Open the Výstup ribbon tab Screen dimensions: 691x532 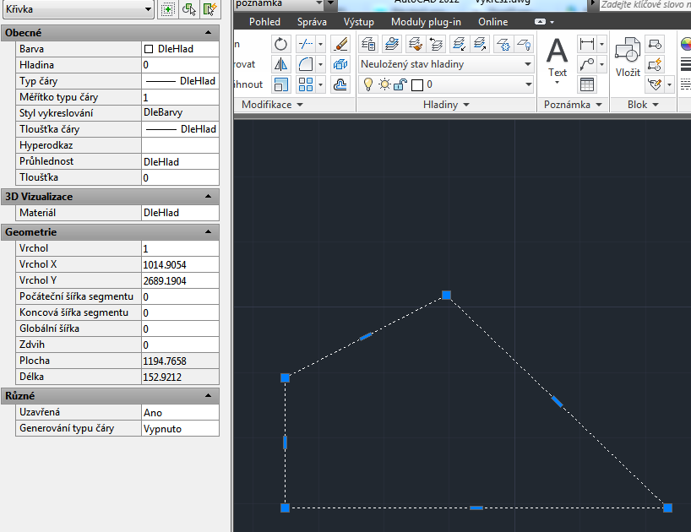pyautogui.click(x=359, y=22)
